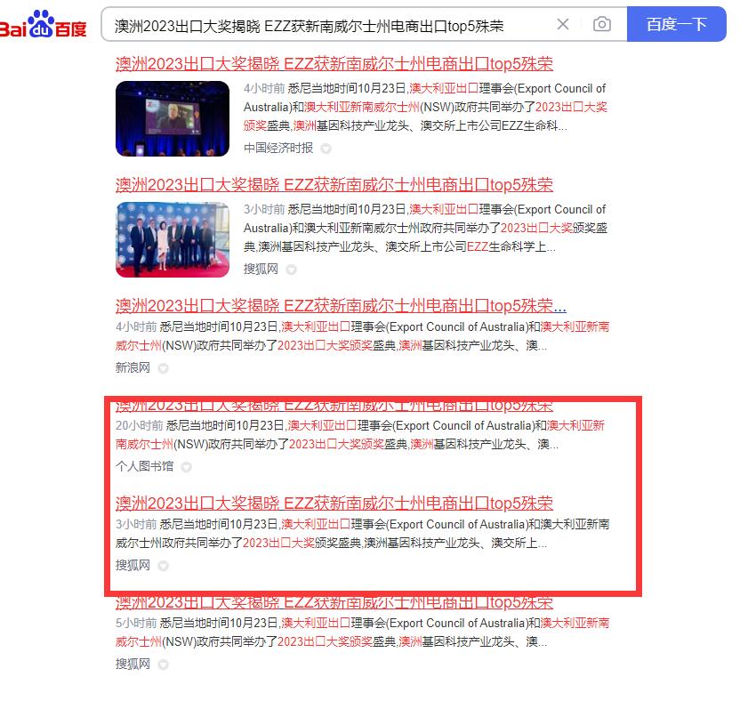
Task: Click the icon beside 搜狐网 under the 5小时前 result
Action: (163, 665)
